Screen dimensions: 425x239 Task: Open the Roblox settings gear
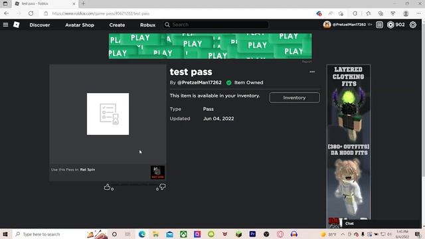[x=413, y=25]
